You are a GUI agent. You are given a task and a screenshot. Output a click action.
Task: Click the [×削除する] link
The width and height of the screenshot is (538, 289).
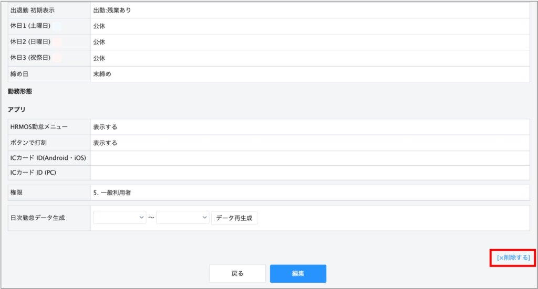(513, 258)
